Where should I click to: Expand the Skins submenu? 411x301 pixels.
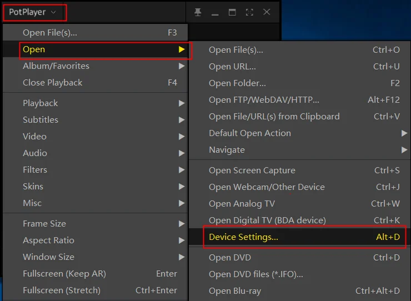pos(96,187)
